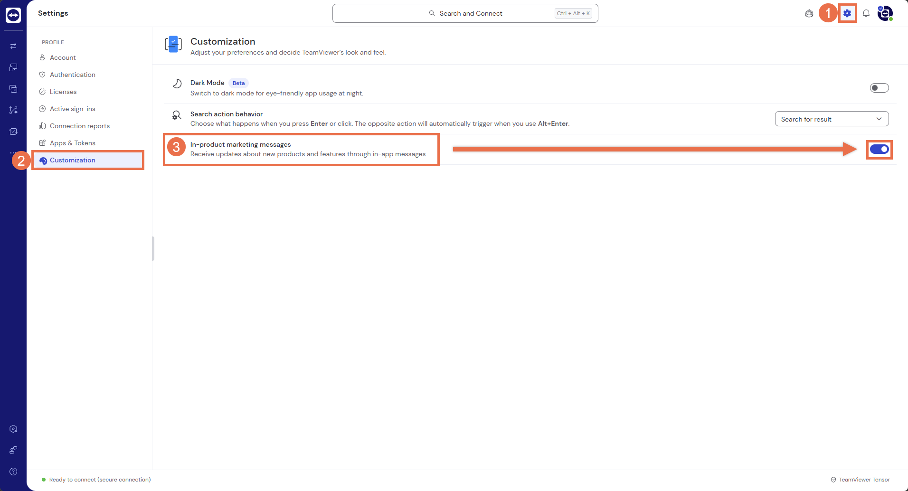
Task: Click the Dark Mode moon icon
Action: [x=177, y=84]
